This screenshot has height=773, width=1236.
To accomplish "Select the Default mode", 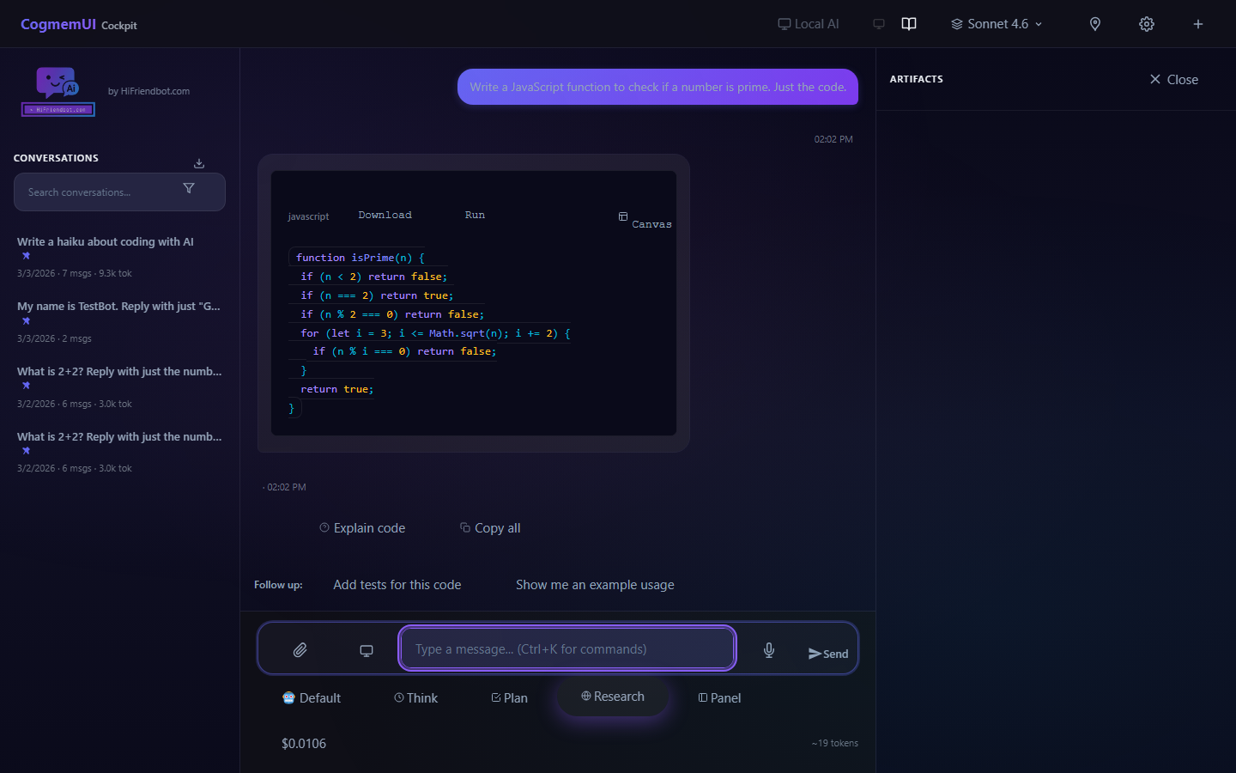I will click(312, 698).
